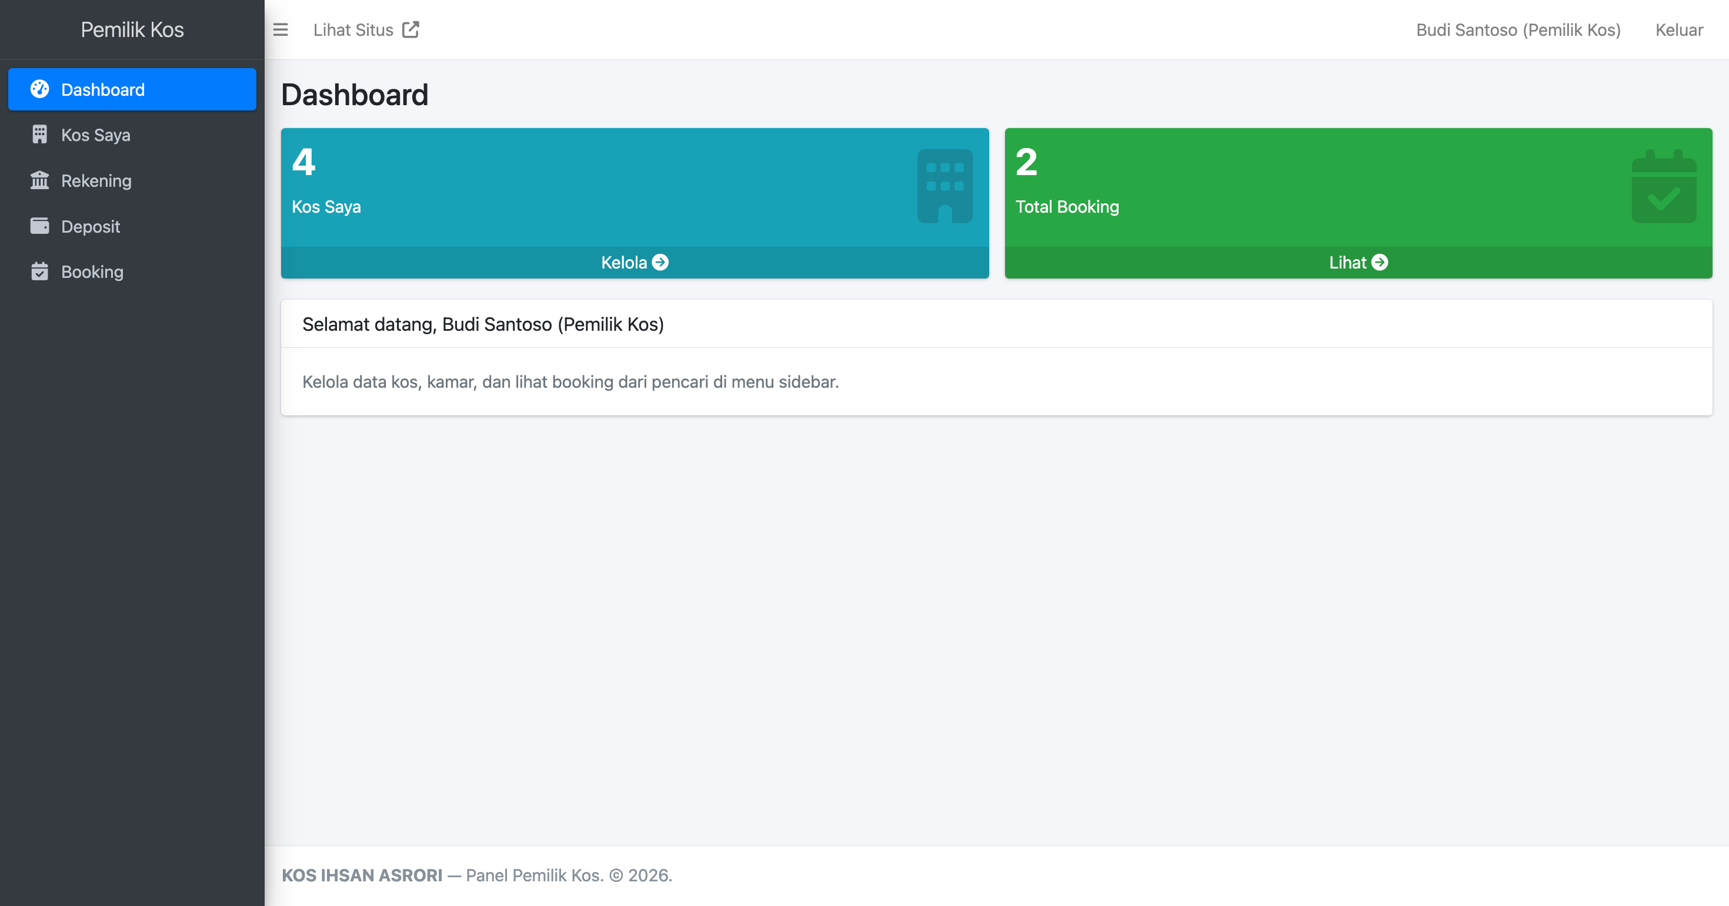Click the large calendar icon on the green card
This screenshot has width=1729, height=906.
[x=1663, y=186]
